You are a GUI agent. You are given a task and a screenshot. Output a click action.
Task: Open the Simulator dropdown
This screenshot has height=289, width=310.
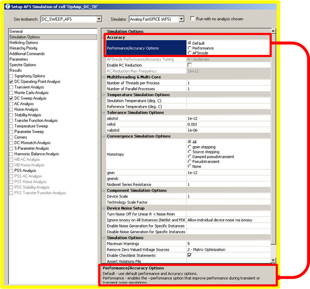click(x=181, y=19)
